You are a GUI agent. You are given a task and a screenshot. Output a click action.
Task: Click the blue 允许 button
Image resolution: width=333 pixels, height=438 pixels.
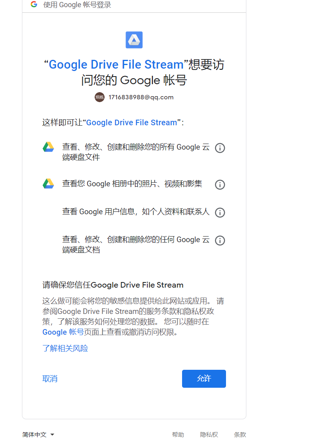[204, 379]
